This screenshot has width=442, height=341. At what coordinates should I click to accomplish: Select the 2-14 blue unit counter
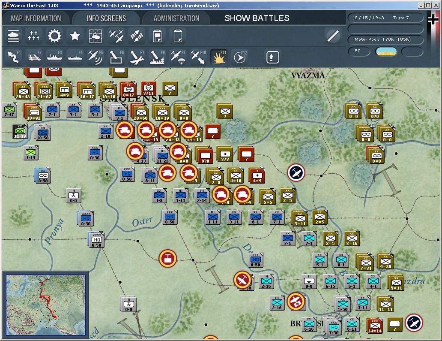pos(202,196)
